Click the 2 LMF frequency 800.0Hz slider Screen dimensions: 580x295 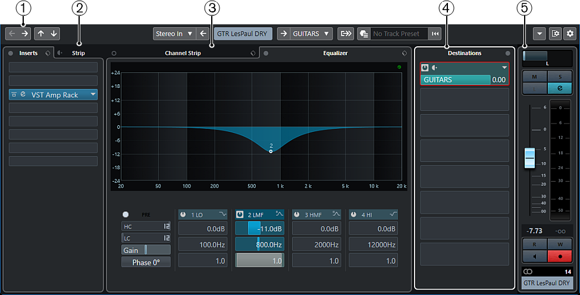tap(260, 245)
